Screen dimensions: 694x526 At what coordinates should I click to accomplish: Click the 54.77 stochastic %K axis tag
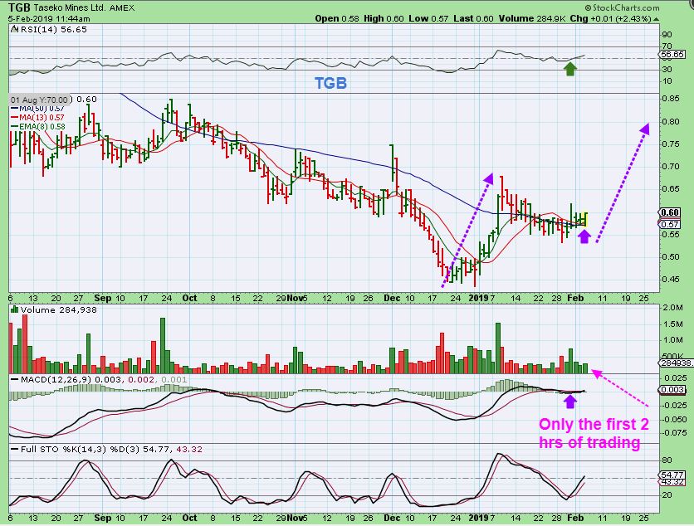pos(672,475)
